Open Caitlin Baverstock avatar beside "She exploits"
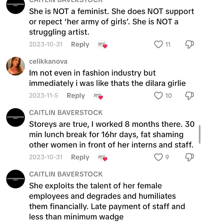This screenshot has height=223, width=202. coord(15,179)
